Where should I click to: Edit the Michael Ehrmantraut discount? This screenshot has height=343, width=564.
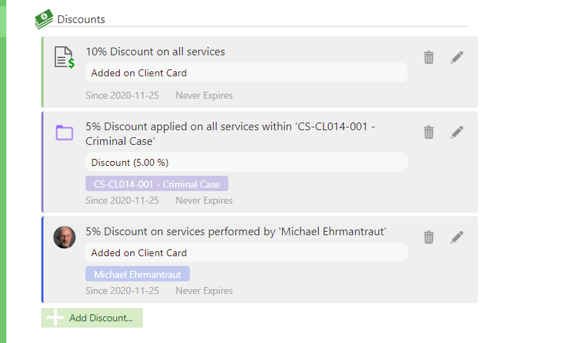tap(457, 237)
